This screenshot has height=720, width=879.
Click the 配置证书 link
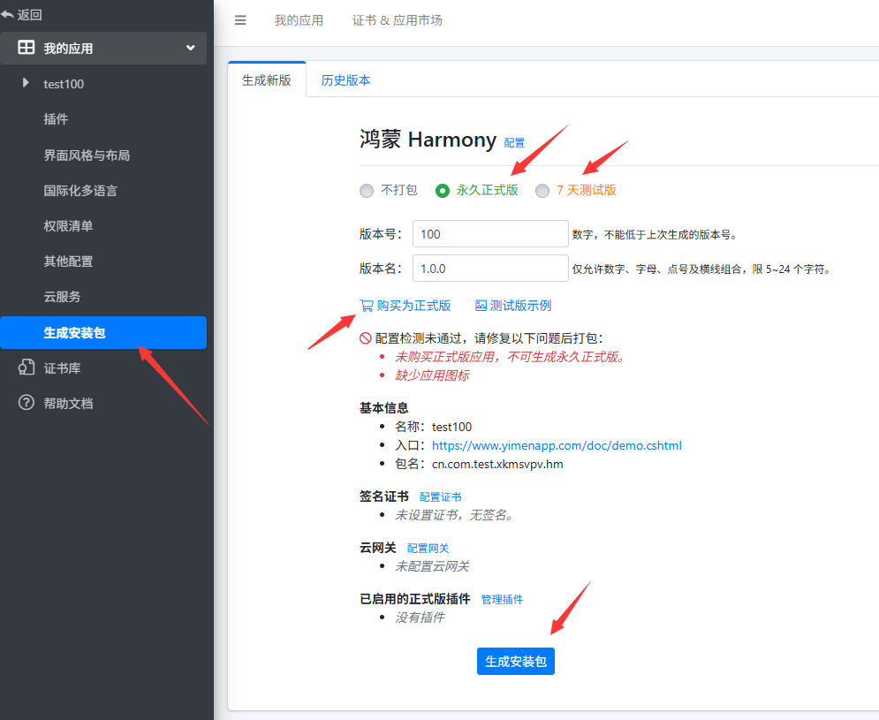(441, 496)
